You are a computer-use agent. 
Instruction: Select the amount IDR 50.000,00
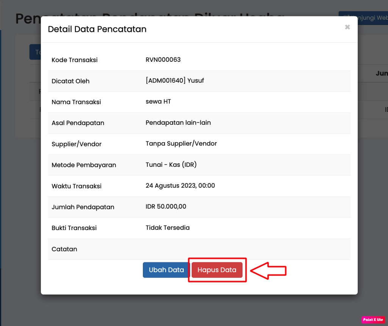[x=166, y=207]
